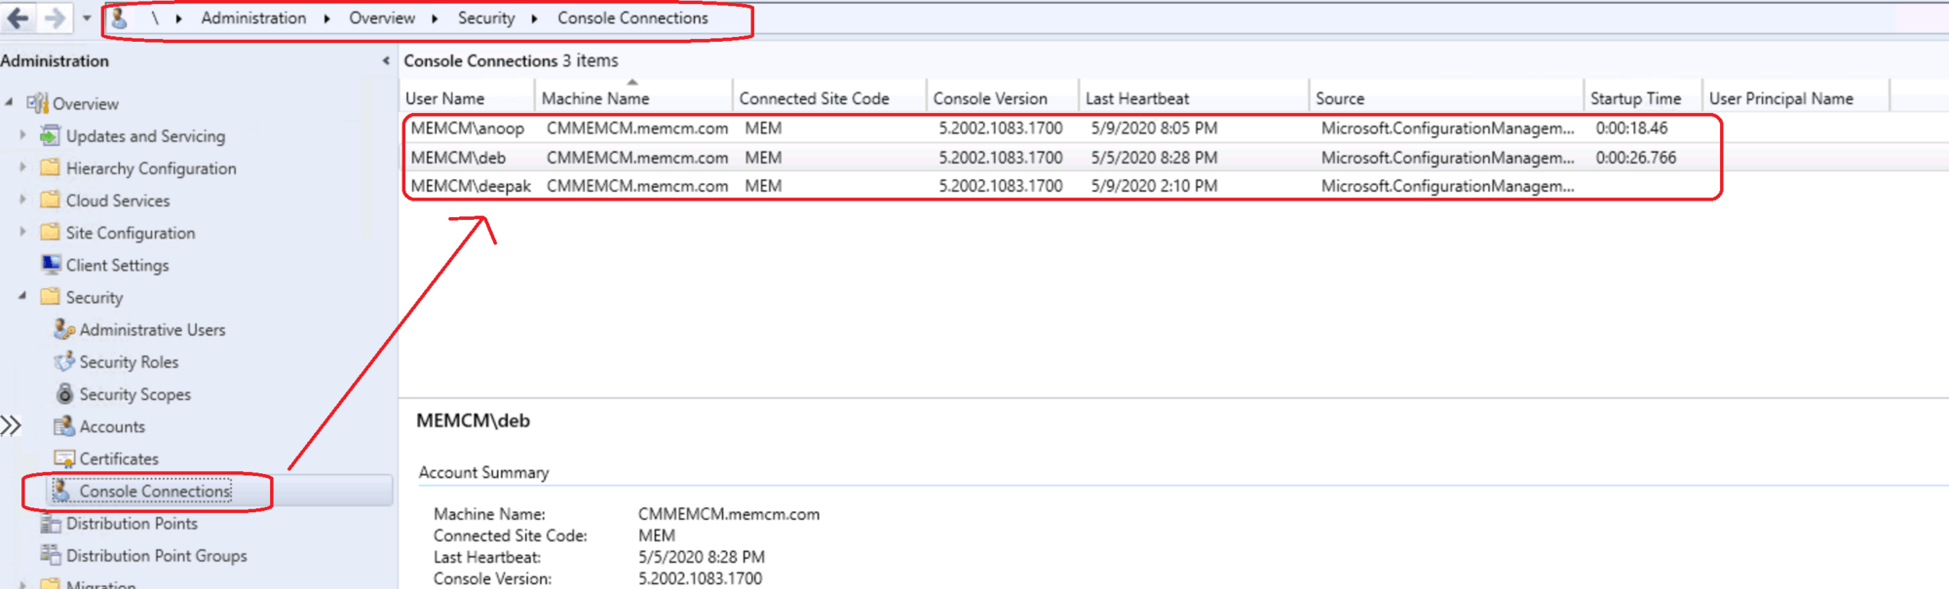Click the Certificates icon
This screenshot has width=1949, height=589.
pyautogui.click(x=64, y=458)
